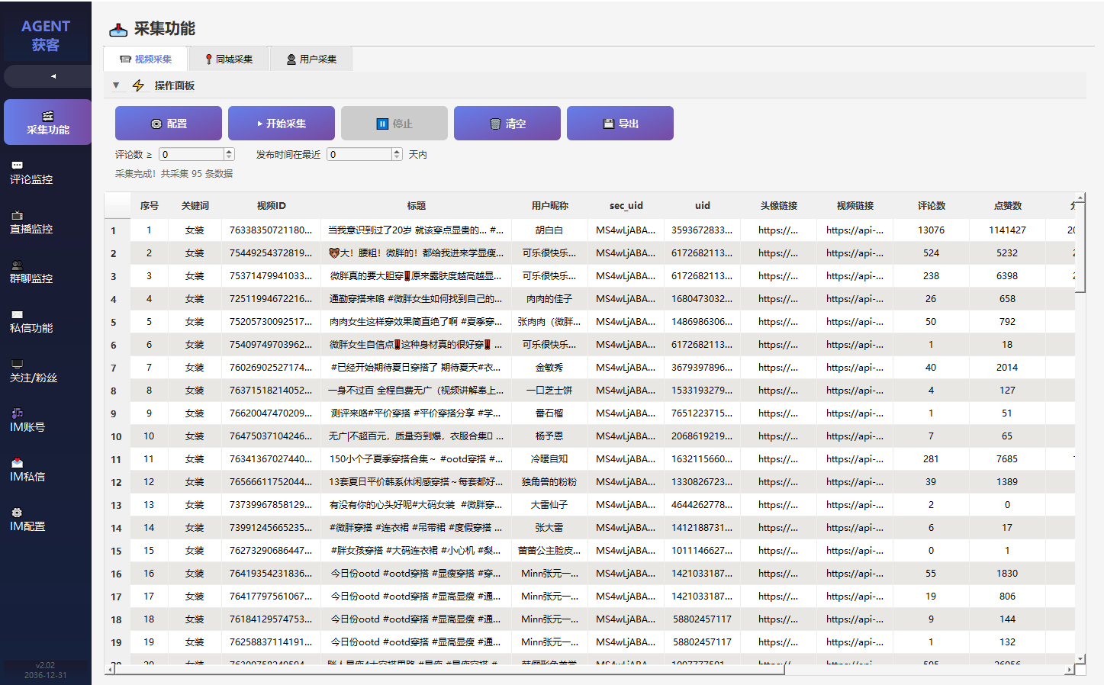
Task: Export data with the 导出 button
Action: coord(620,124)
